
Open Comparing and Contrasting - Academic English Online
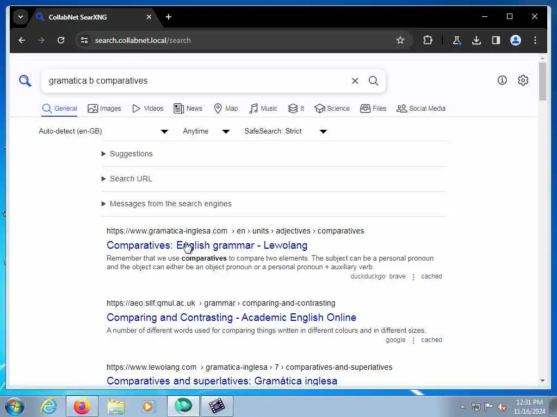pyautogui.click(x=231, y=317)
